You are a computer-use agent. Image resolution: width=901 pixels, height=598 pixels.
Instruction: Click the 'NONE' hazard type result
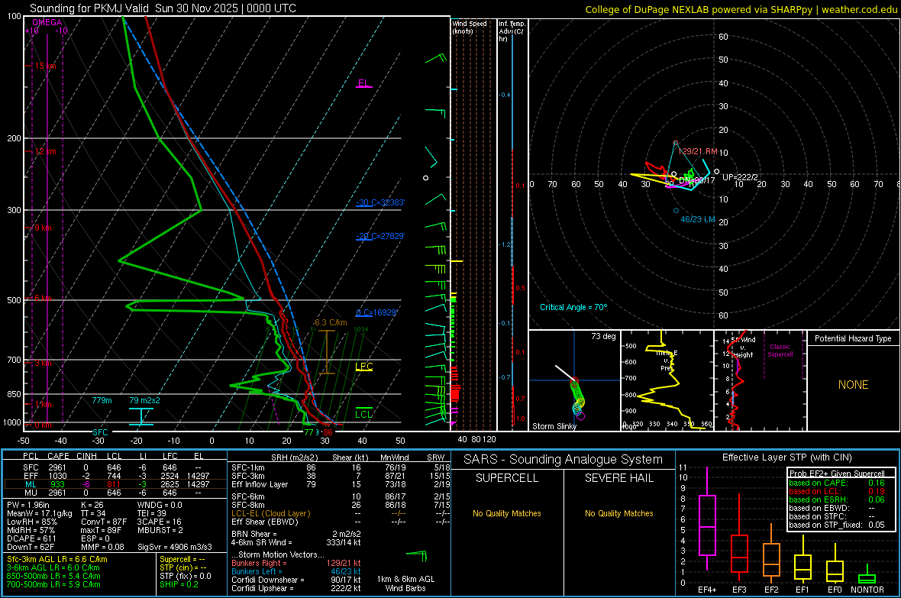(853, 385)
